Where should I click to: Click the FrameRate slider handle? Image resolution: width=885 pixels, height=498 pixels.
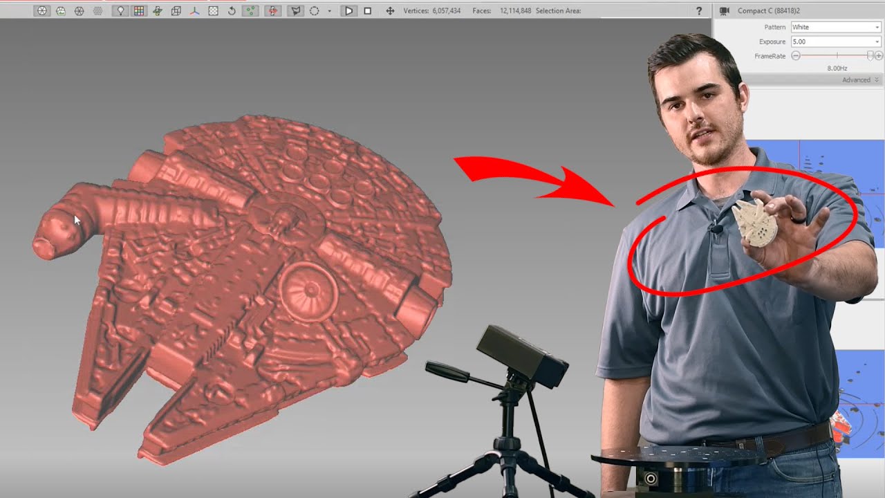tap(870, 55)
